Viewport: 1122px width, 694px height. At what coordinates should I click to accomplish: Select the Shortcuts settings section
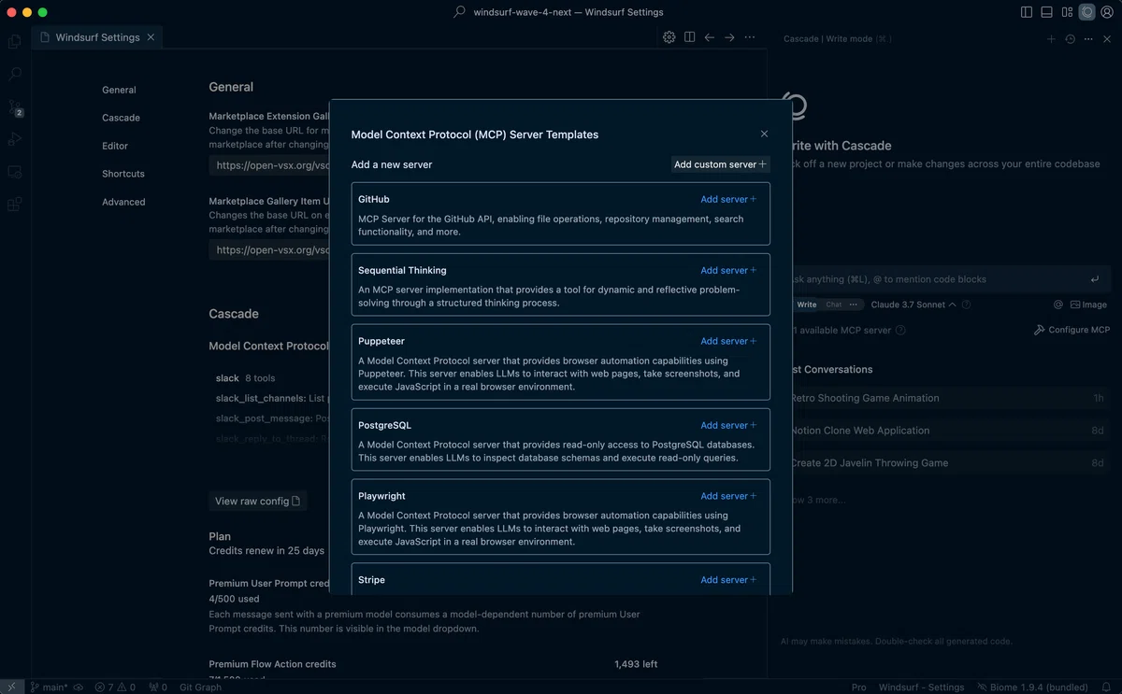coord(123,174)
